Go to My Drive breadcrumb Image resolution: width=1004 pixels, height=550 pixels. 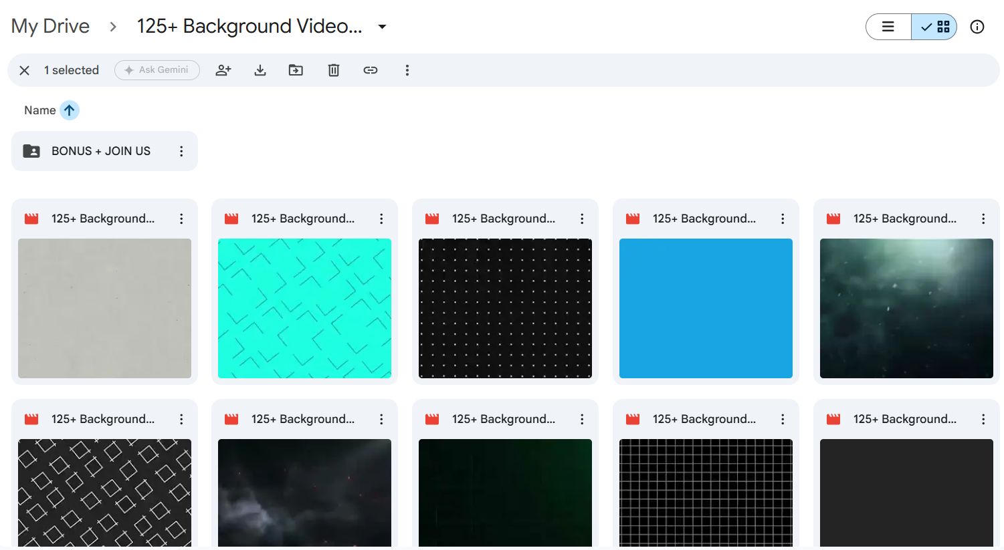[50, 26]
